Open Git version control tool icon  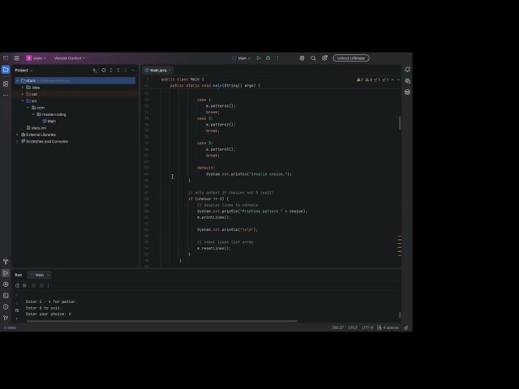coord(6,318)
